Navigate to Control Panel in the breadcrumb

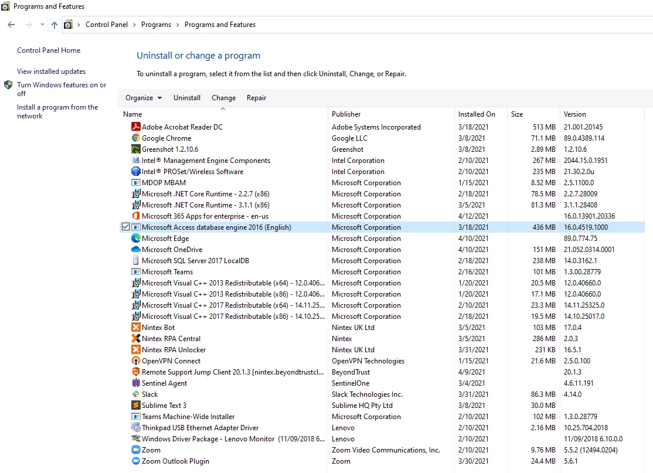[x=107, y=25]
